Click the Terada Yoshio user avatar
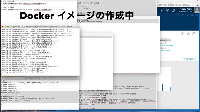This screenshot has width=200, height=112. point(197,10)
